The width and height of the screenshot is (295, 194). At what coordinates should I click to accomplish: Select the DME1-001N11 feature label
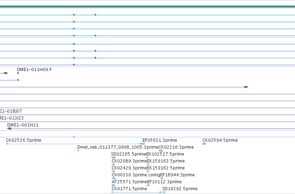[23, 125]
